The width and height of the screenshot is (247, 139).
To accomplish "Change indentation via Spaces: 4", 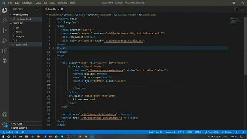I will tap(170, 132).
